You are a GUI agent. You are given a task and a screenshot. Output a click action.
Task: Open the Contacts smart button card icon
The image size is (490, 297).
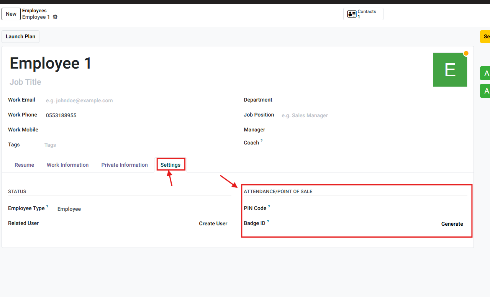[x=351, y=14]
